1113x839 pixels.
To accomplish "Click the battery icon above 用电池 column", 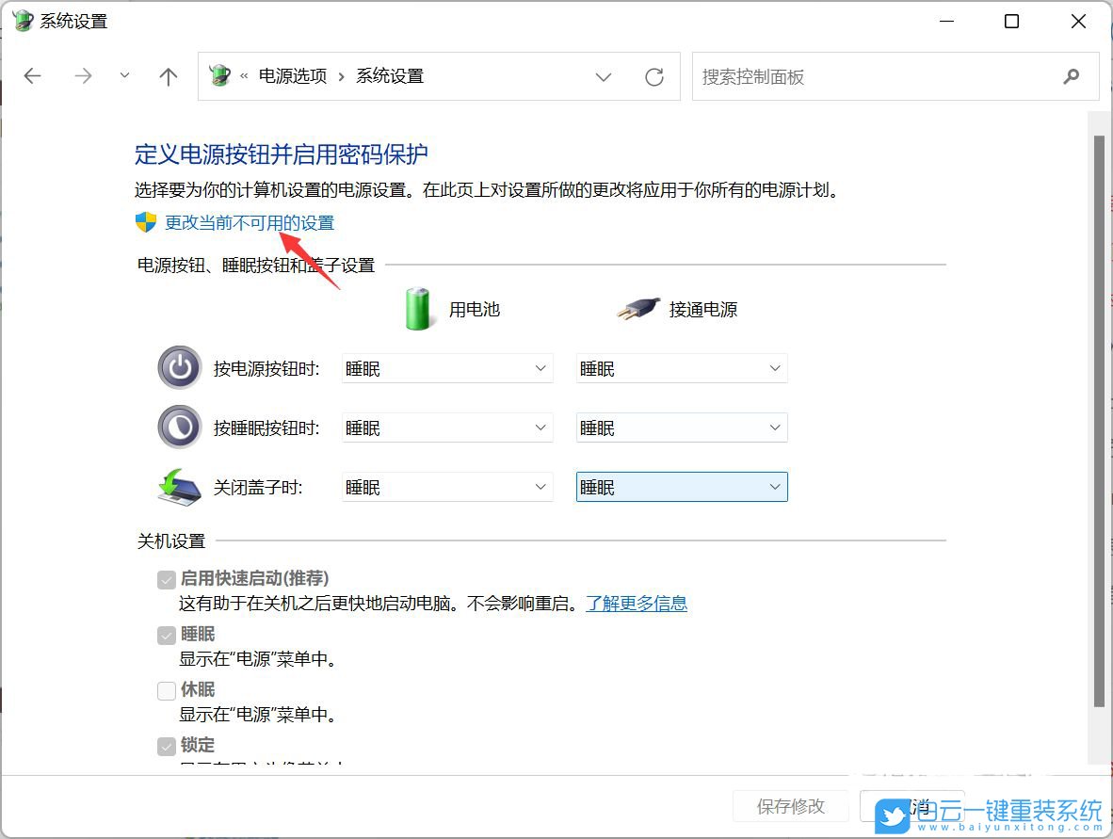I will click(417, 306).
